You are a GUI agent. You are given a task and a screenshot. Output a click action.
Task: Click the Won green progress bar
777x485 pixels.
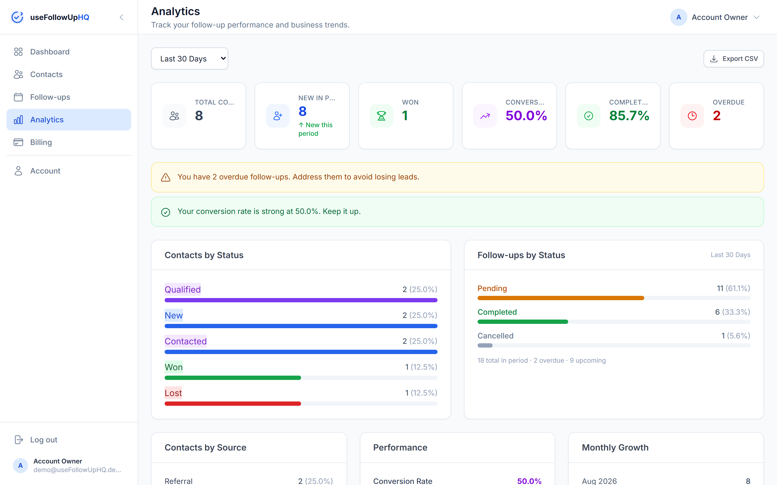pos(233,378)
